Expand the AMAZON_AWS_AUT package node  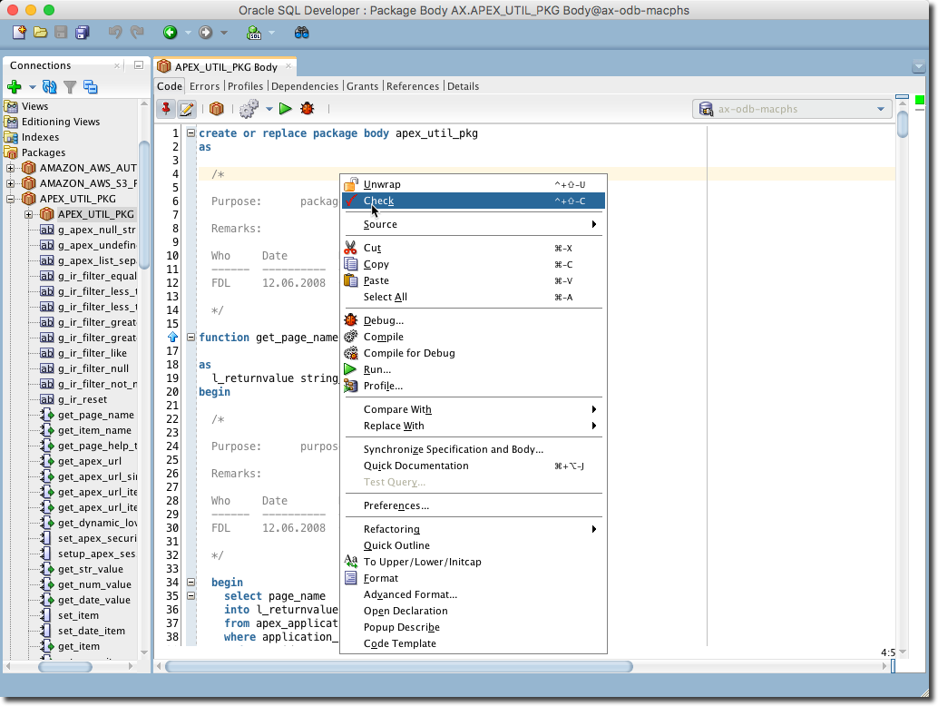[11, 168]
